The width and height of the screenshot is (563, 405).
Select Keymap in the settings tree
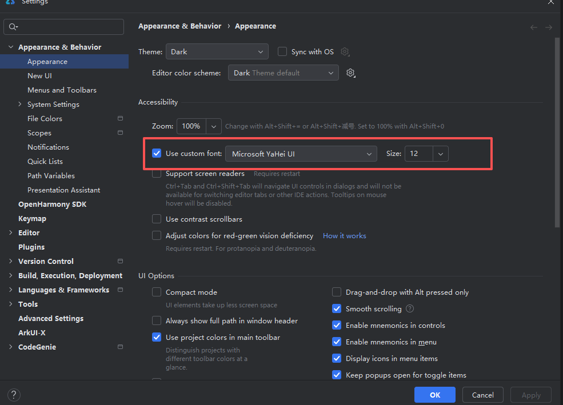pos(32,219)
